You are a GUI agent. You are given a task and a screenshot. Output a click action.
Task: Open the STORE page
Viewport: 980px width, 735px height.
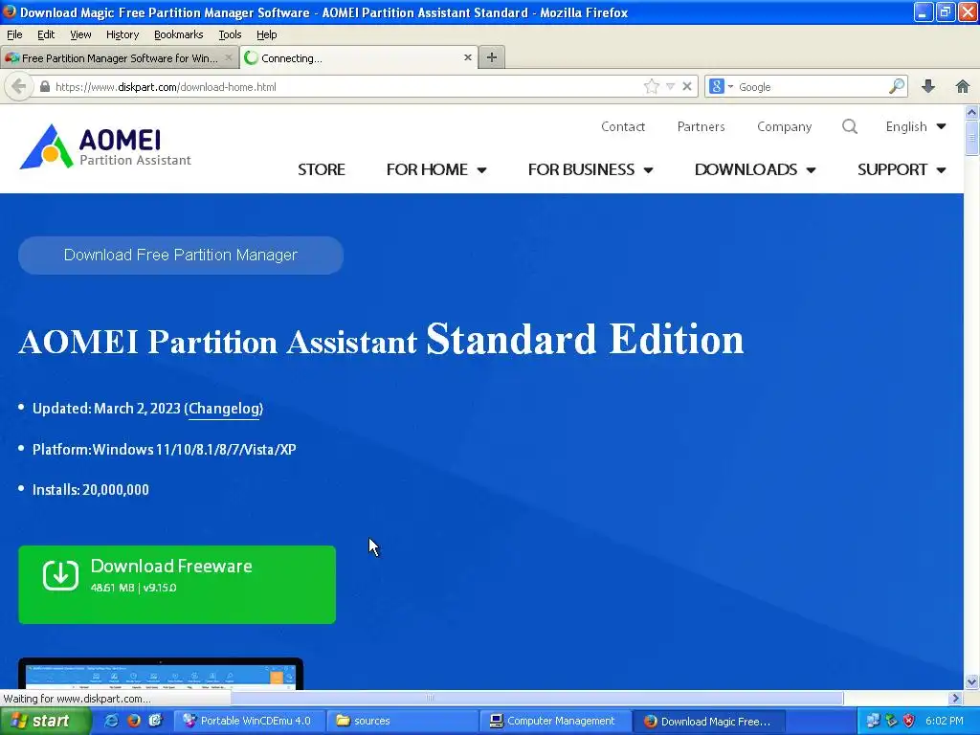pos(322,169)
